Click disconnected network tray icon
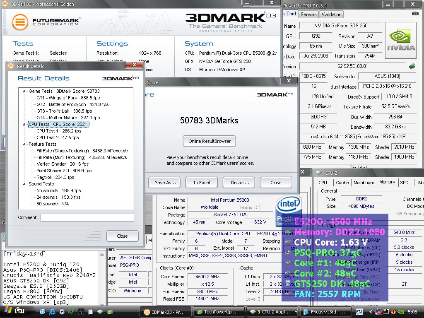424x318 pixels. point(378,312)
